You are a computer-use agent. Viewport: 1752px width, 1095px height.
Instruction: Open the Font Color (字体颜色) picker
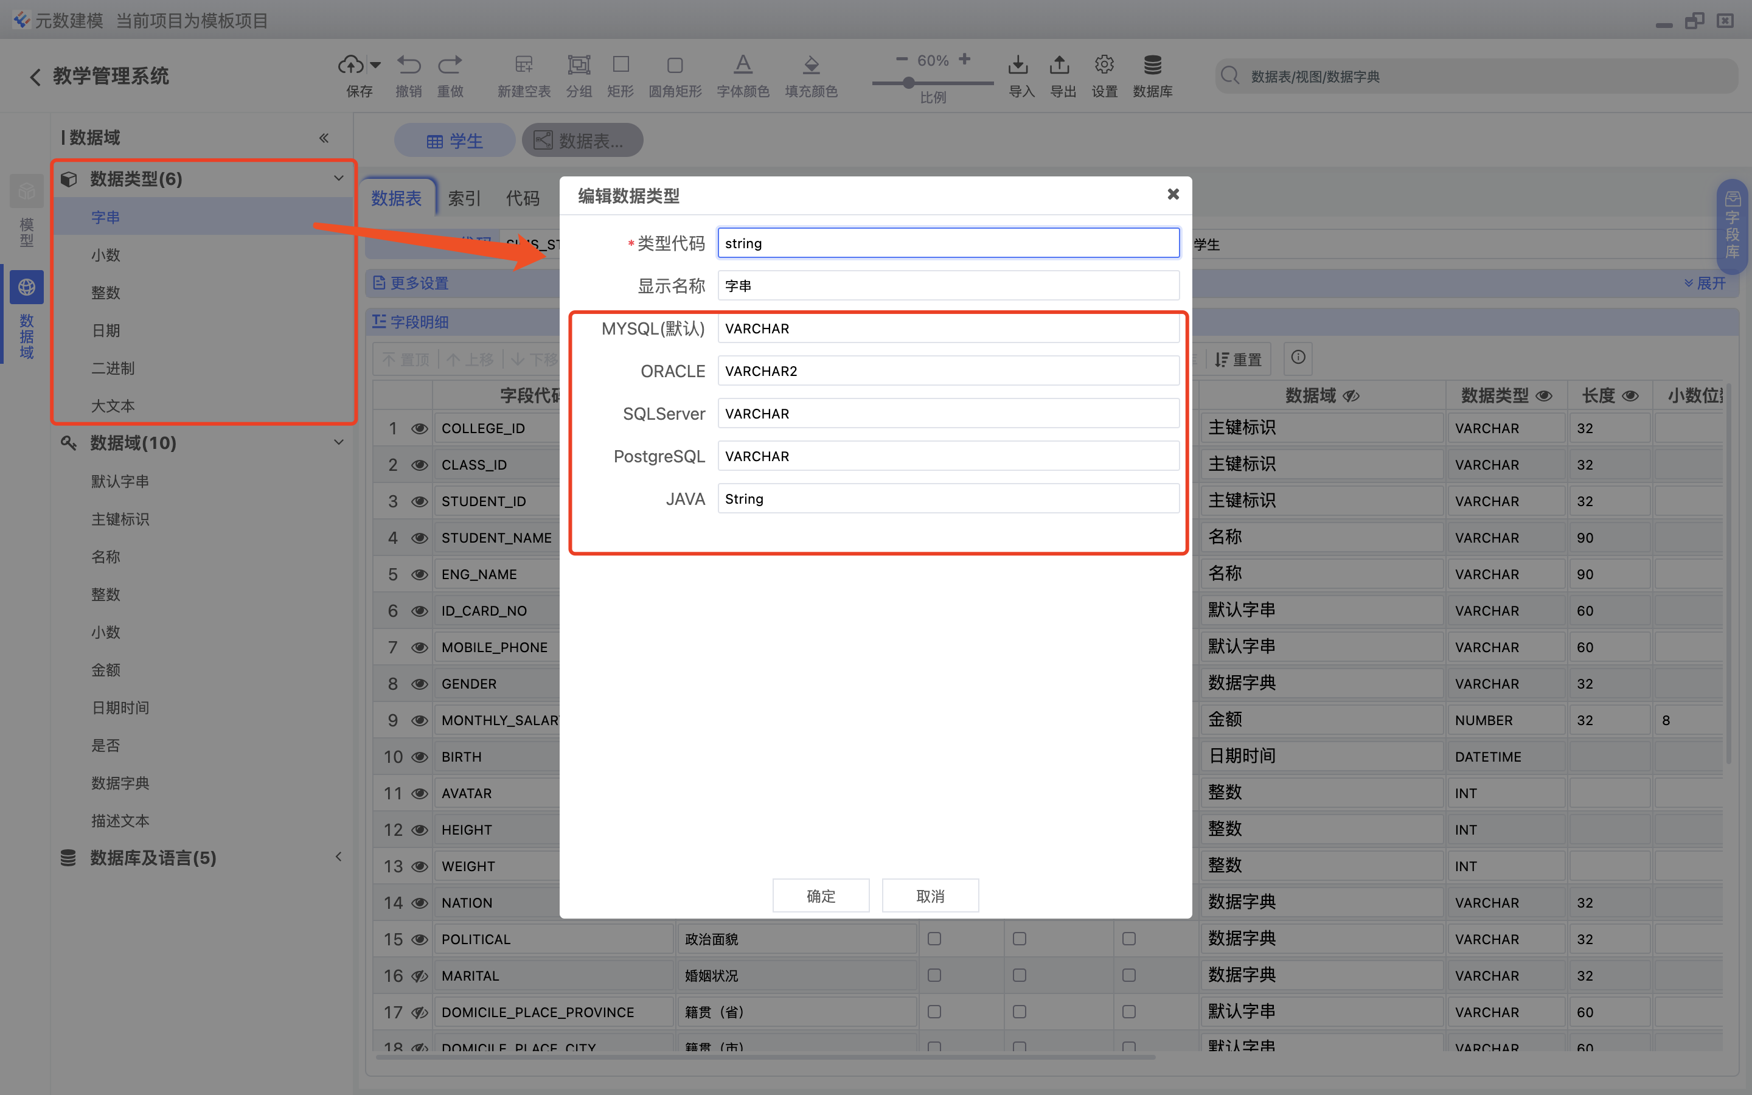743,65
